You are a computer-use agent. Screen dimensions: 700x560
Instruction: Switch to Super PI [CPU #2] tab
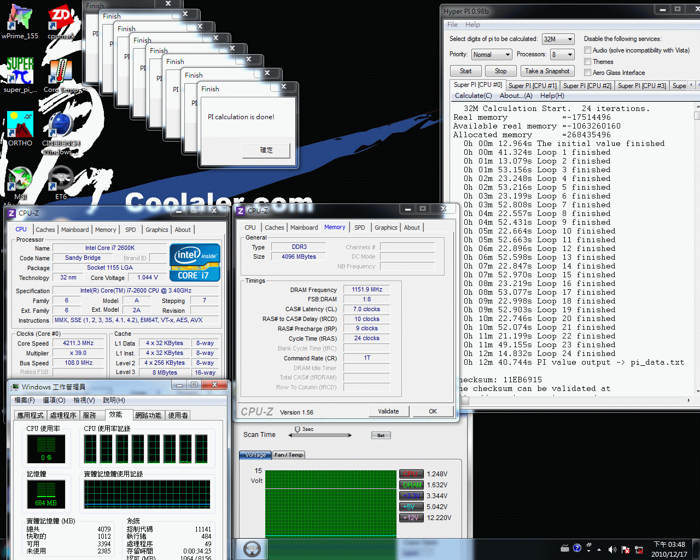587,85
